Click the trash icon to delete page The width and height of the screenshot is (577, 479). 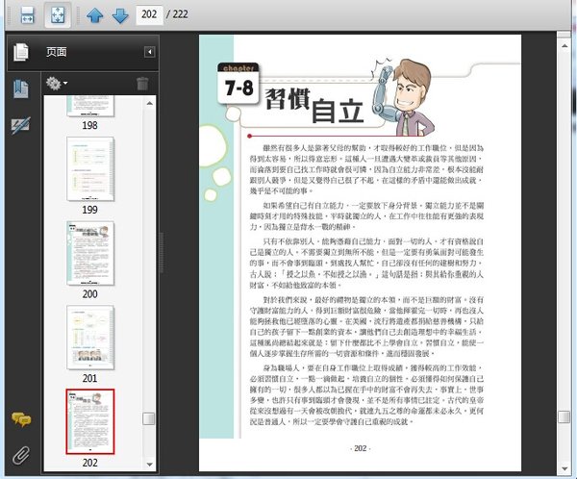click(x=142, y=84)
